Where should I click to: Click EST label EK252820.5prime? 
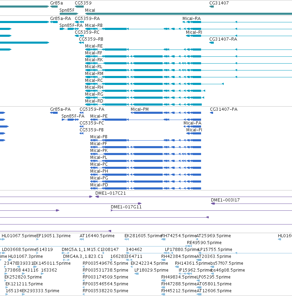click(23, 277)
